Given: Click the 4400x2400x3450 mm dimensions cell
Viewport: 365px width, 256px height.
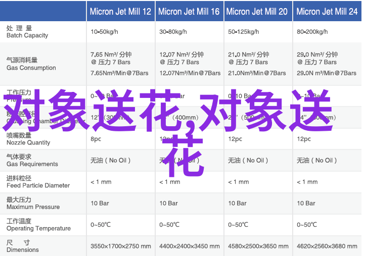Looking at the screenshot, I should point(189,246).
